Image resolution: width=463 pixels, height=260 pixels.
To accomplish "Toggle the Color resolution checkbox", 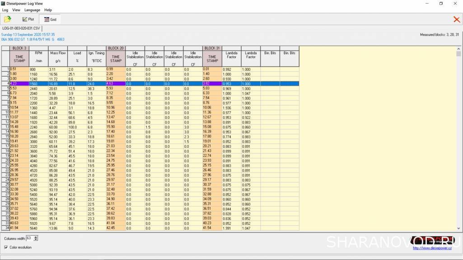I will coord(6,247).
